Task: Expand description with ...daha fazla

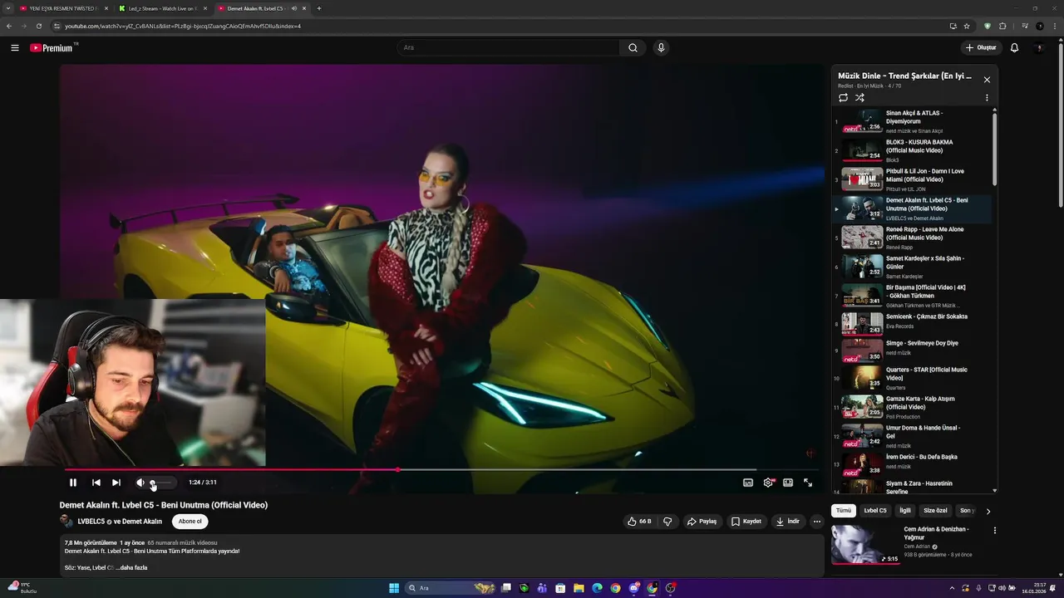Action: tap(131, 568)
